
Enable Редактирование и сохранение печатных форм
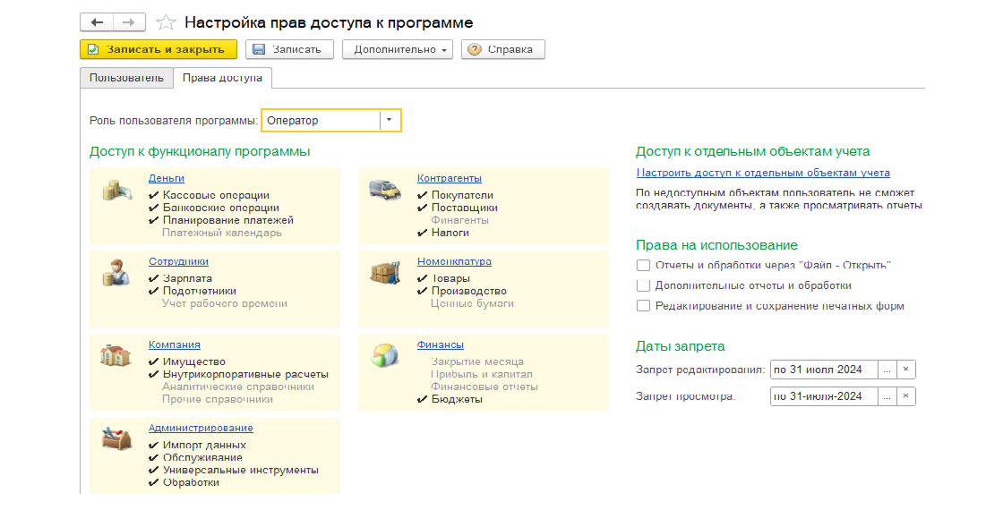pyautogui.click(x=644, y=306)
